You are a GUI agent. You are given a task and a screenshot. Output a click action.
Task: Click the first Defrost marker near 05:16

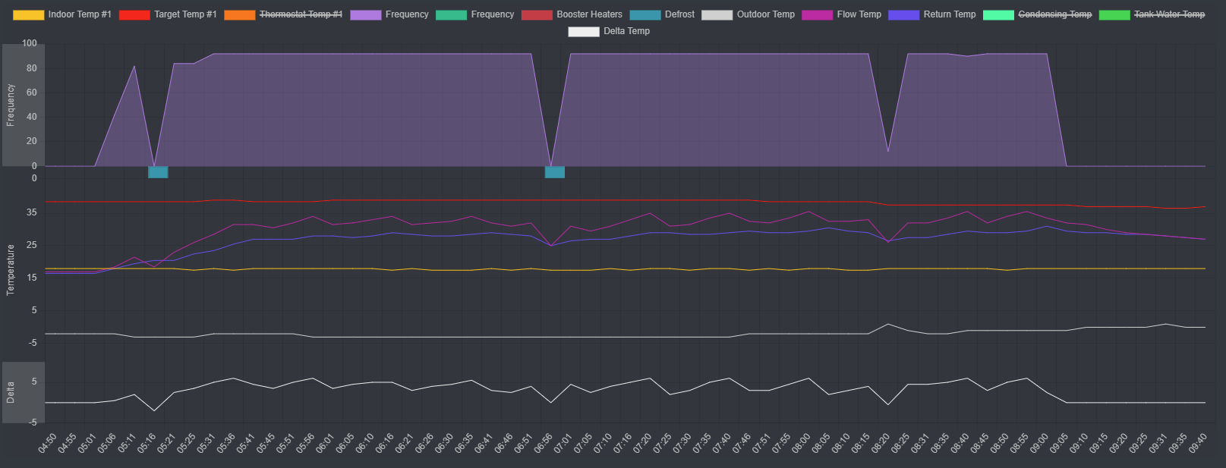pos(158,172)
